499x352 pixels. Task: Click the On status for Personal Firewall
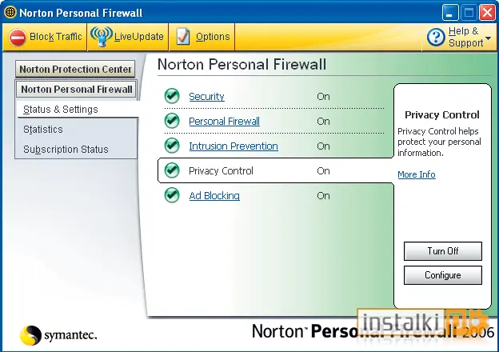click(x=323, y=122)
